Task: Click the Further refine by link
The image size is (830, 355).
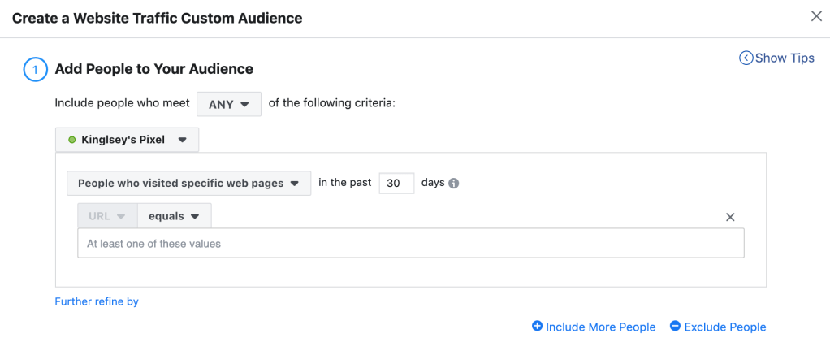Action: (97, 301)
